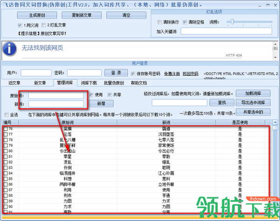Image resolution: width=280 pixels, height=221 pixels.
Task: Check the row 79 checkbox
Action: tap(6, 146)
